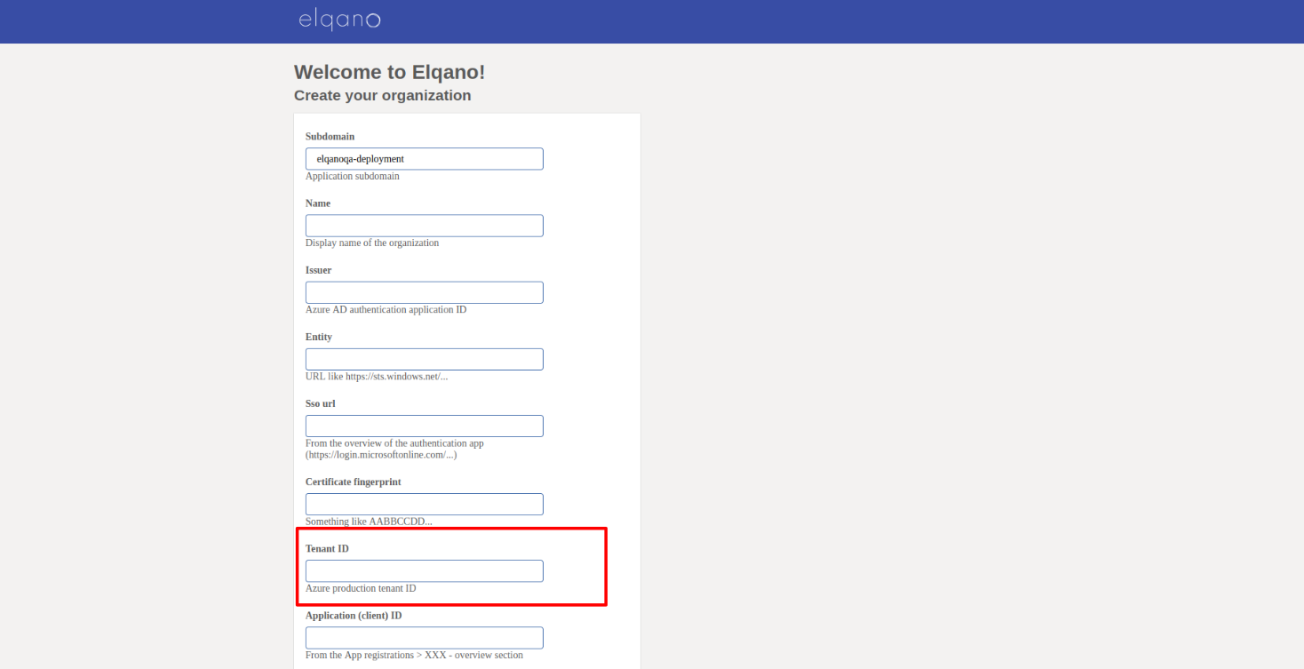
Task: Click 'From the App registrations > XXX' hint
Action: click(x=414, y=655)
